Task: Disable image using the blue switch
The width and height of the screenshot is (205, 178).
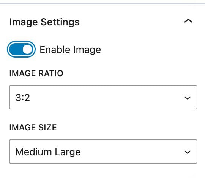Action: tap(21, 49)
